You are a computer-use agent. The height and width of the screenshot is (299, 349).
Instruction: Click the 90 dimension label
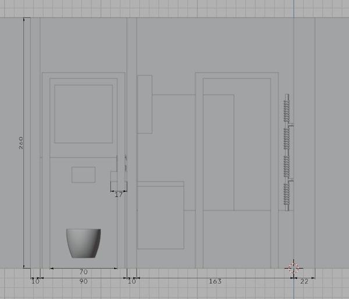(x=83, y=282)
